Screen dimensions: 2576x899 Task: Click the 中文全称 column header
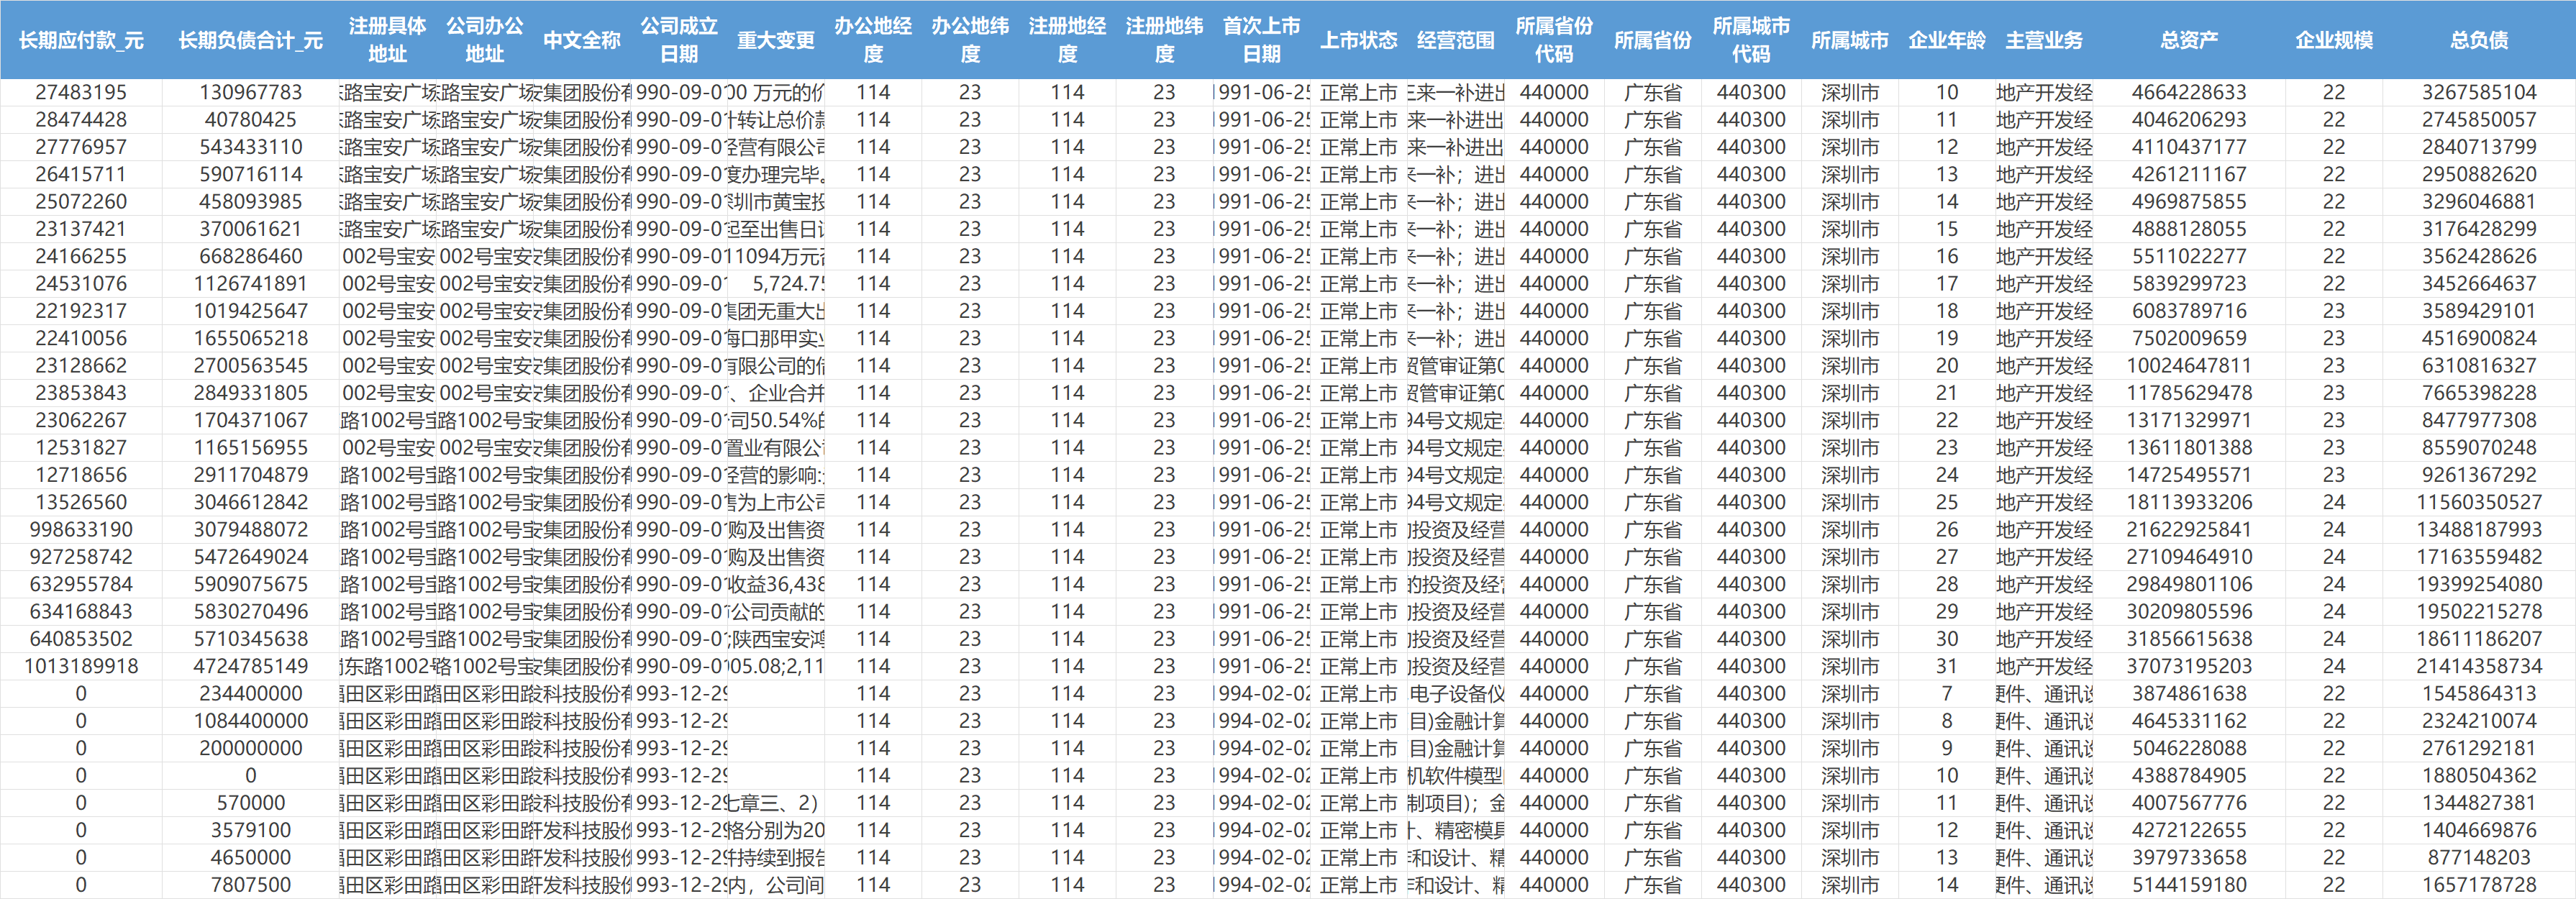coord(581,40)
